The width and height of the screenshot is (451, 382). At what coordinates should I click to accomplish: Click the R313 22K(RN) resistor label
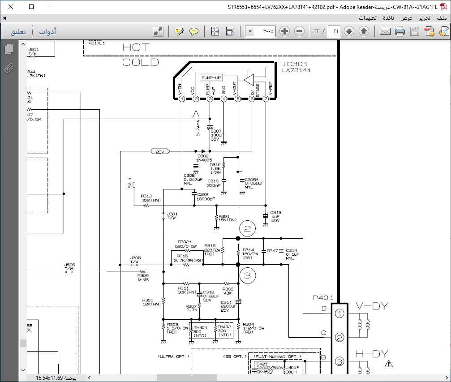151,198
